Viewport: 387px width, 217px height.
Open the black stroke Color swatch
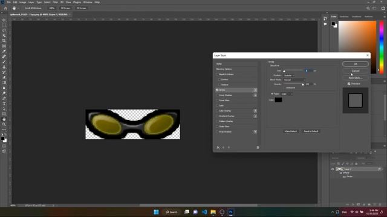click(x=278, y=99)
